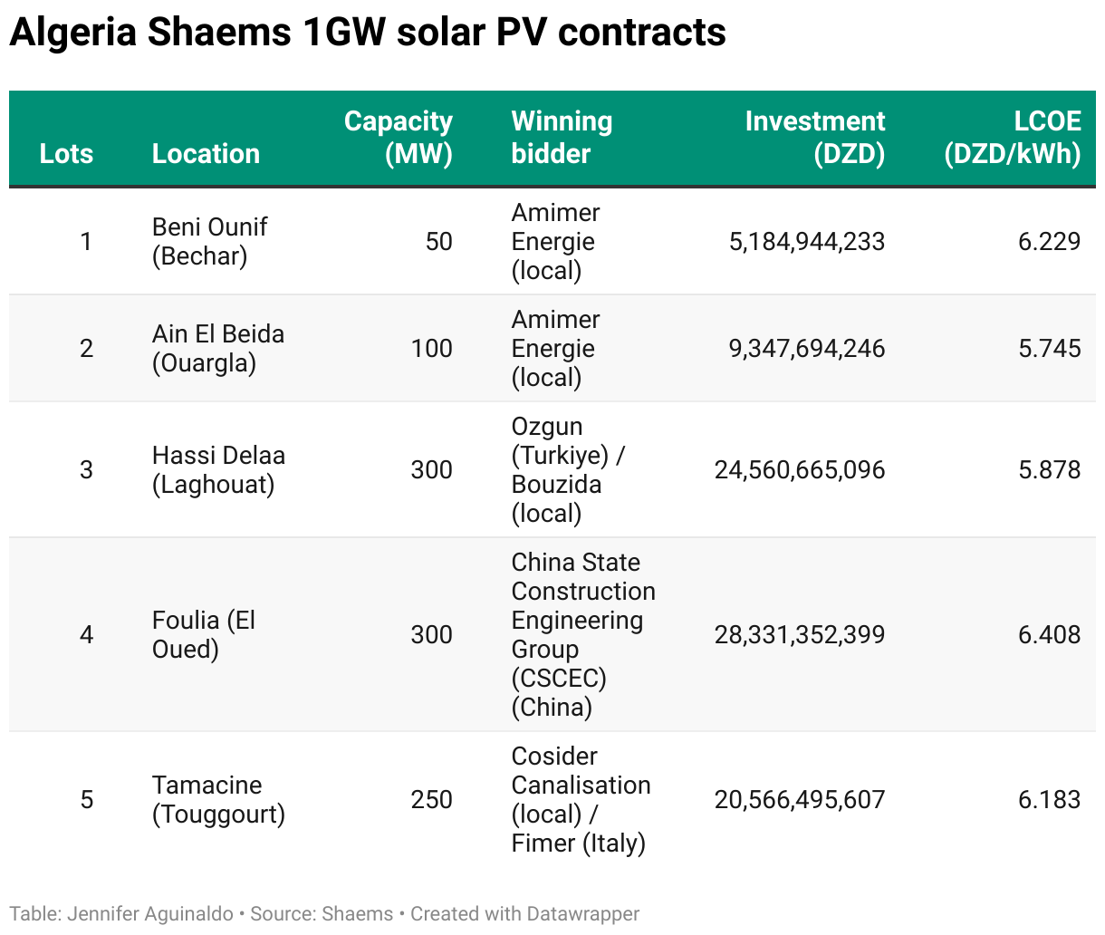Click the Created with Datawrapper footer text
This screenshot has width=1105, height=935.
coord(524,914)
